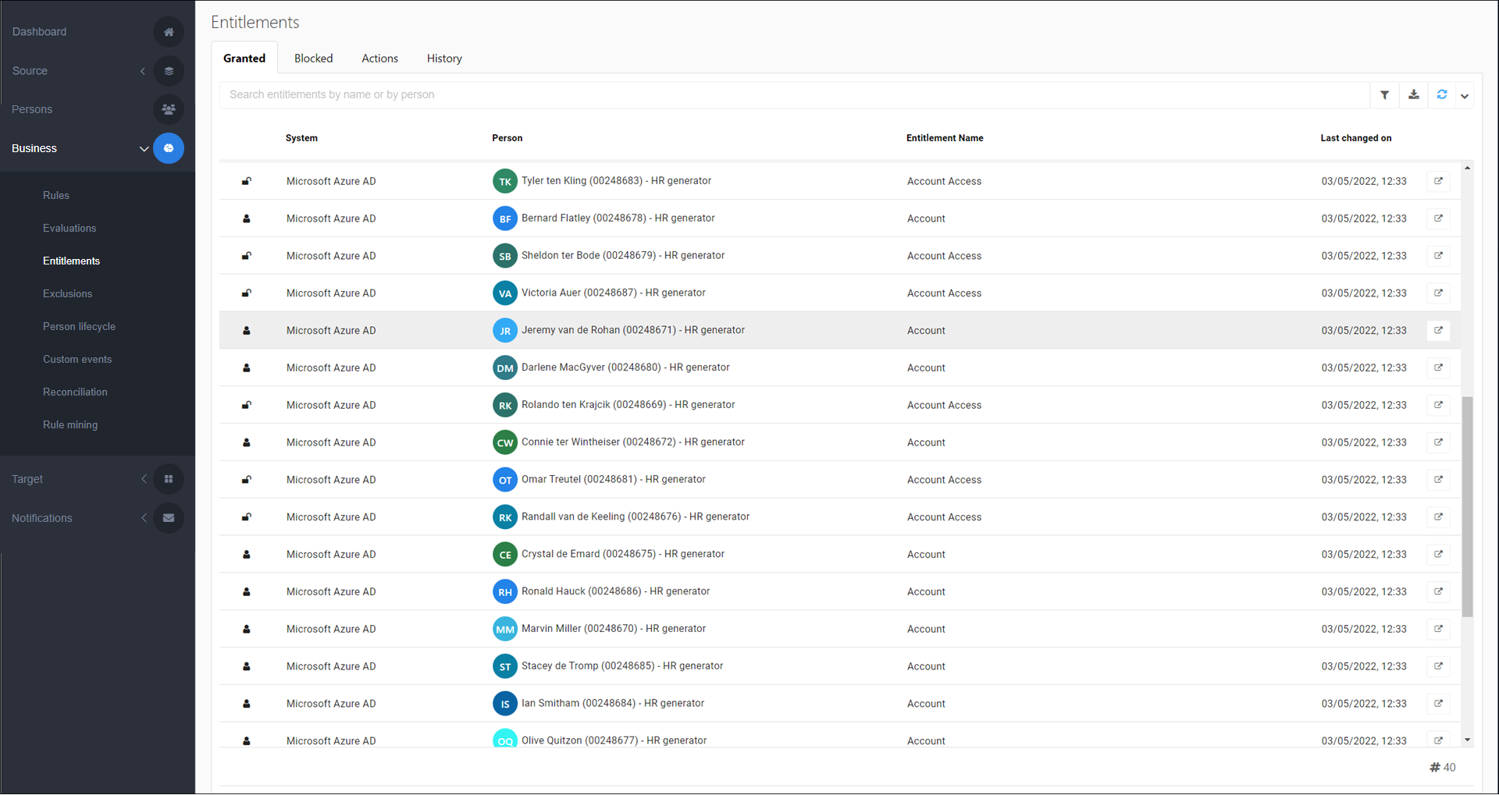Go to Rule mining page
1499x795 pixels.
[70, 425]
